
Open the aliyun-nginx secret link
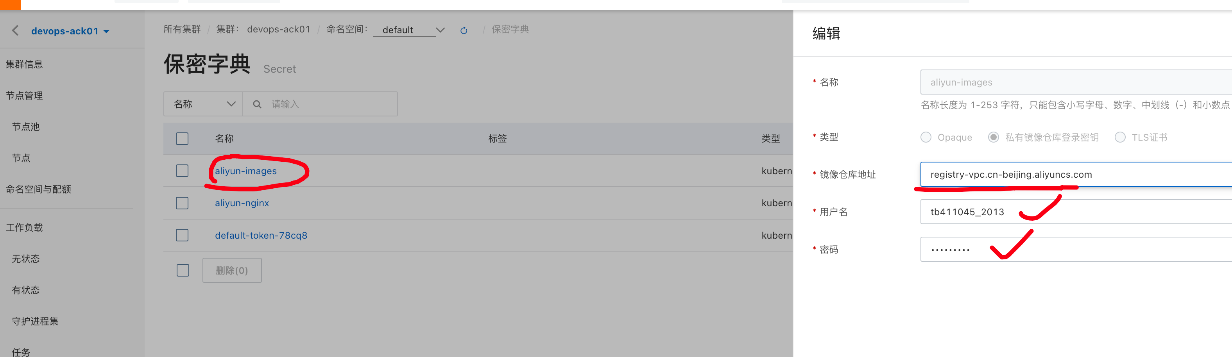[x=242, y=203]
